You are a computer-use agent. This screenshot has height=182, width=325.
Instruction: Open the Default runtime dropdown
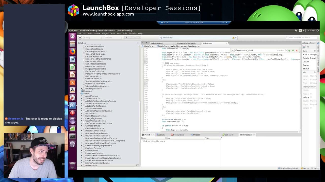113,38
